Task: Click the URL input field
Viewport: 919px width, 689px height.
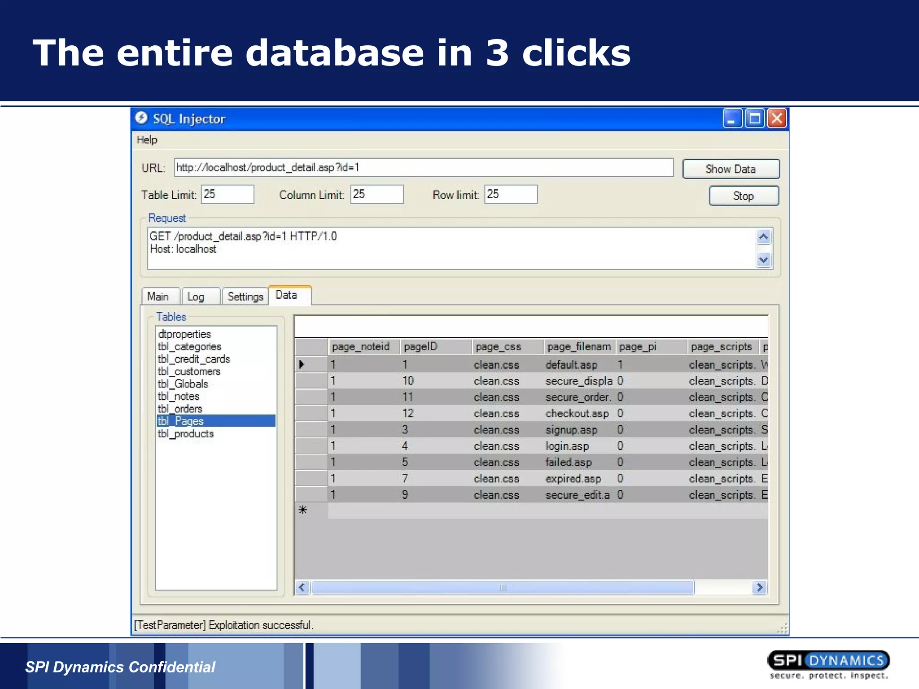Action: click(x=424, y=167)
